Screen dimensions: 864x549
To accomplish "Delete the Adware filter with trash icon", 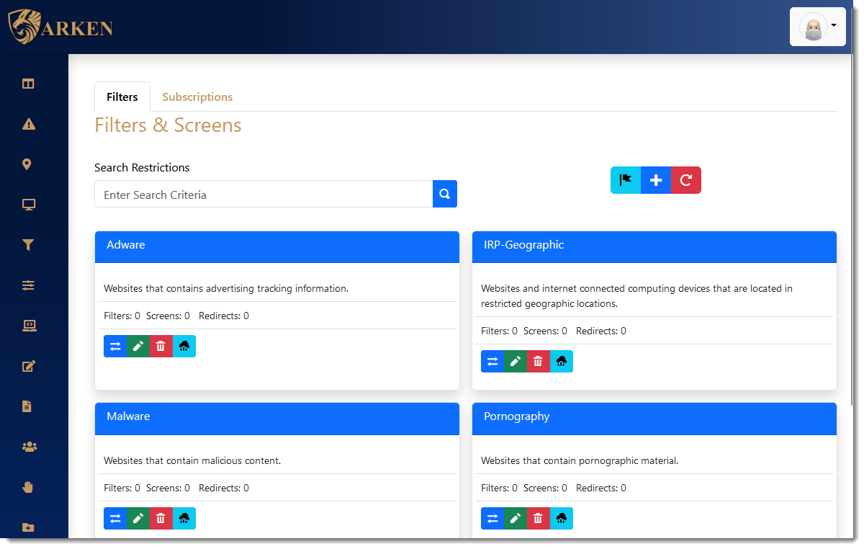I will click(x=161, y=347).
